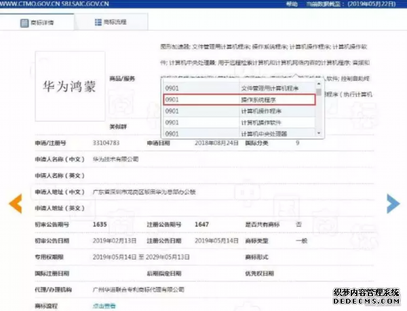This screenshot has height=311, width=407.
Task: Select the 0901 操作系统程序 row
Action: [239, 100]
